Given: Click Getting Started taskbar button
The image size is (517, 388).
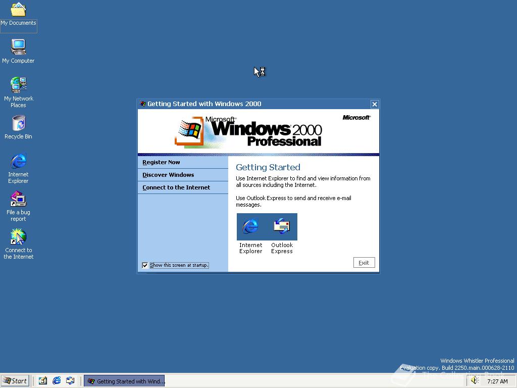Looking at the screenshot, I should point(124,381).
